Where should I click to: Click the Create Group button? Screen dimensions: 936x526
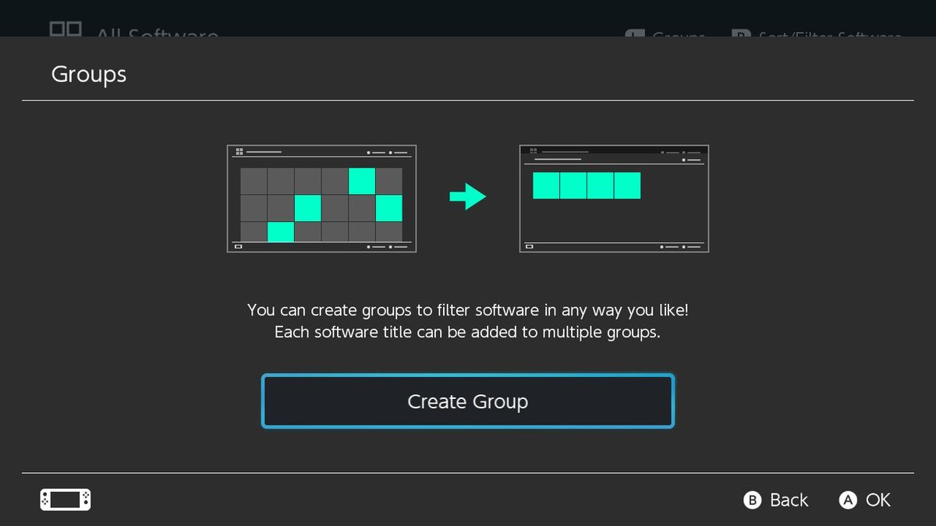tap(467, 401)
